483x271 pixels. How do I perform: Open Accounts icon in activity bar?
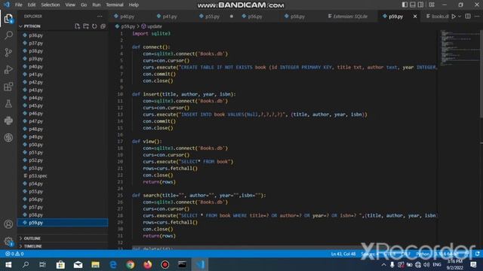coord(8,224)
